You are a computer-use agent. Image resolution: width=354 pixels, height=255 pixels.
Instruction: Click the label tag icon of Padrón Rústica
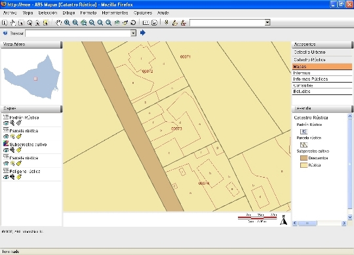pos(19,123)
